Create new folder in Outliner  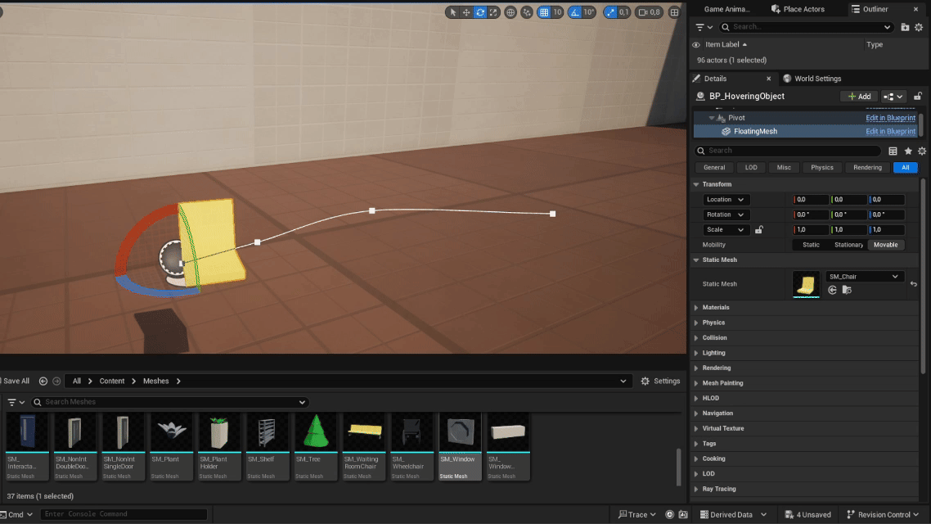(x=905, y=27)
